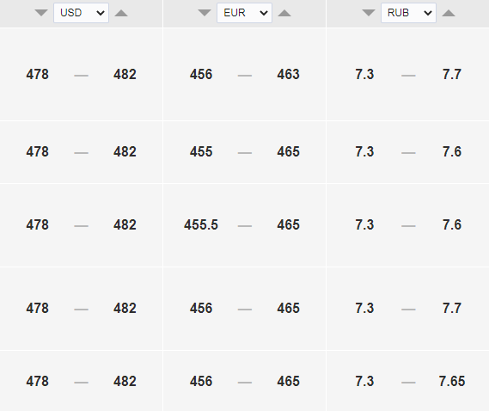Sort EUR column descending with down arrow
Image resolution: width=489 pixels, height=411 pixels.
coord(205,13)
